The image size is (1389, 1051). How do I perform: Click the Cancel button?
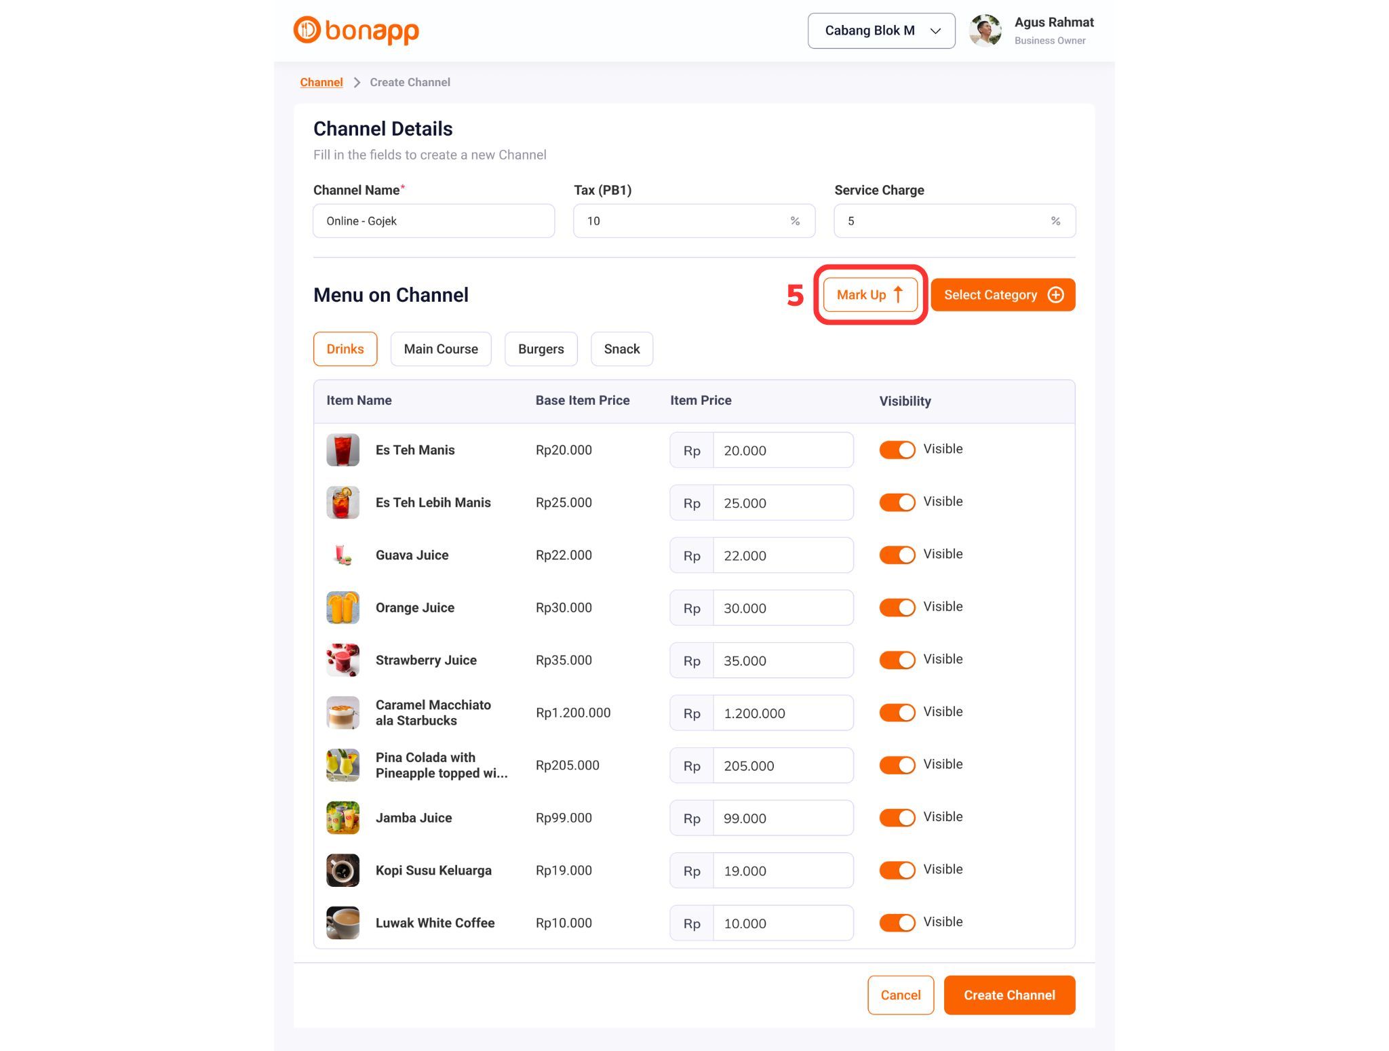900,995
